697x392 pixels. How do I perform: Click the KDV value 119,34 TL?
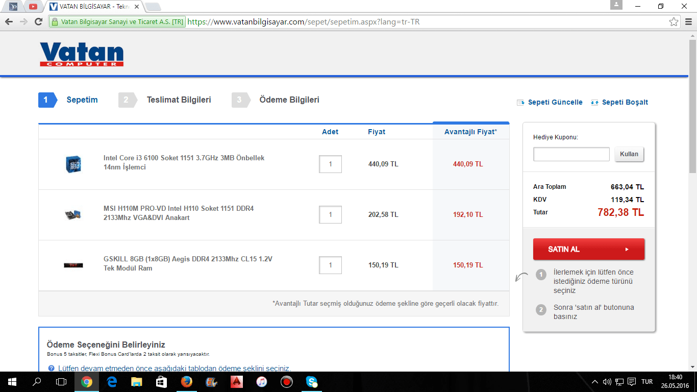click(x=627, y=200)
